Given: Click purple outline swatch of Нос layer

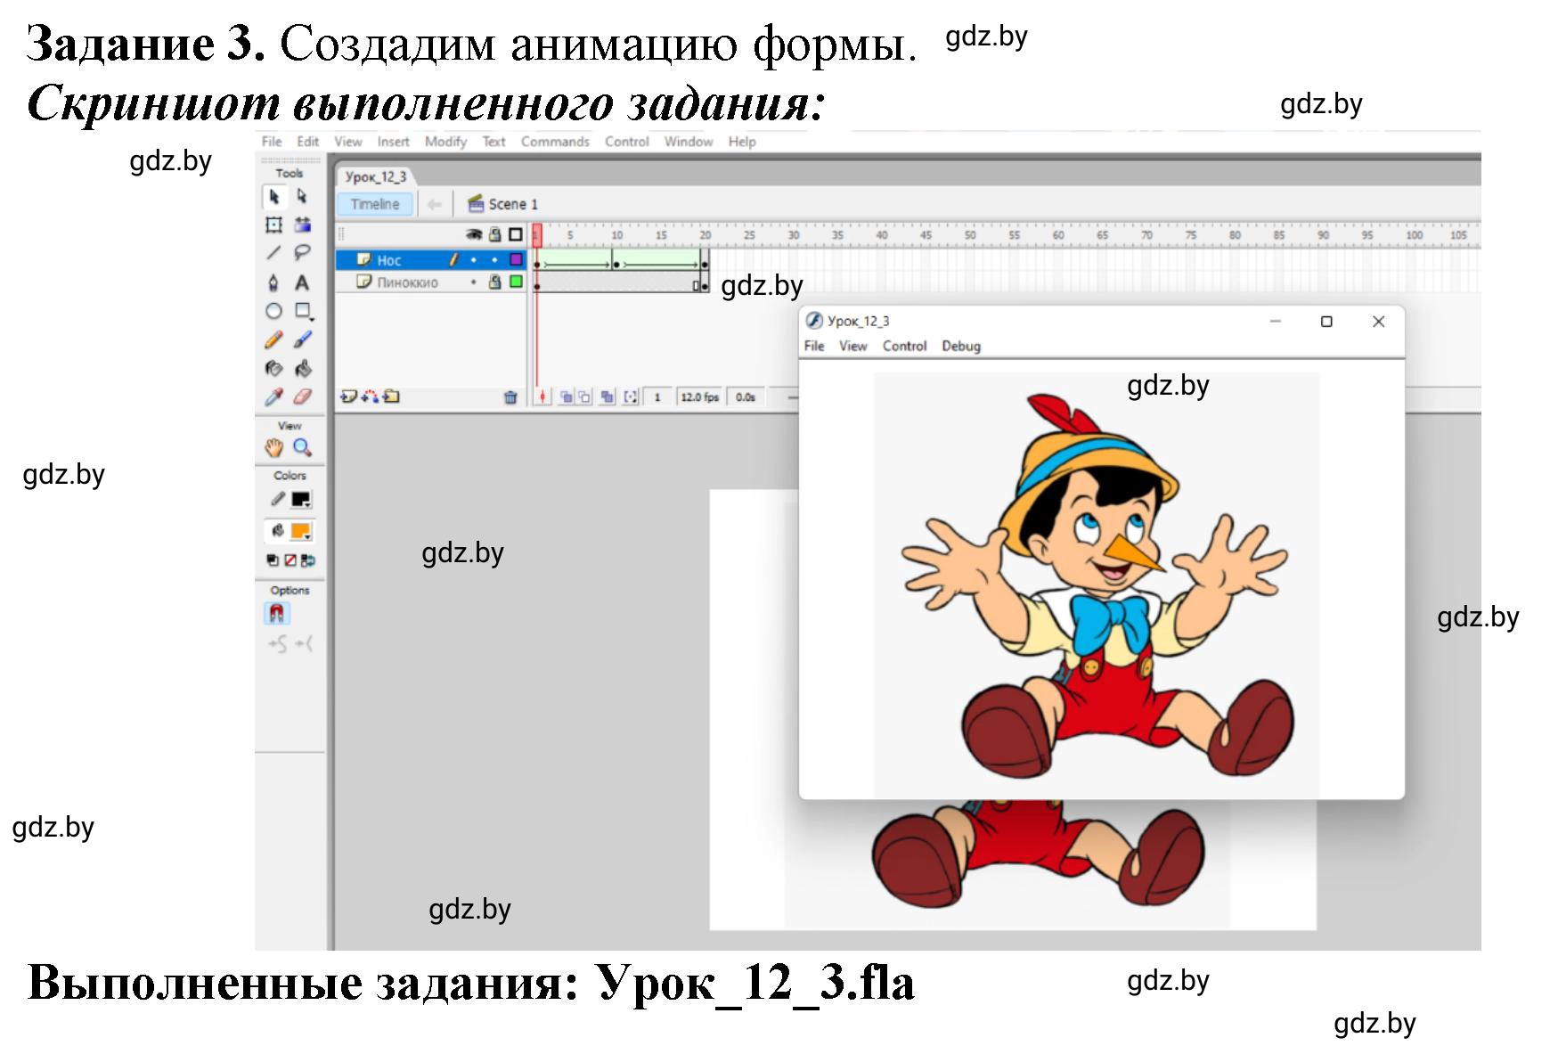Looking at the screenshot, I should 516,260.
